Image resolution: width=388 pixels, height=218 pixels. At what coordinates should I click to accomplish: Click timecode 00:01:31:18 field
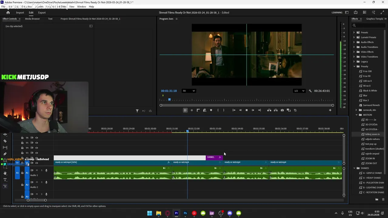(x=169, y=91)
